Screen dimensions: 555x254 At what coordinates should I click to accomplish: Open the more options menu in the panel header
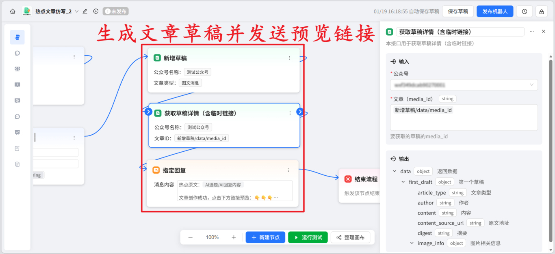point(531,31)
